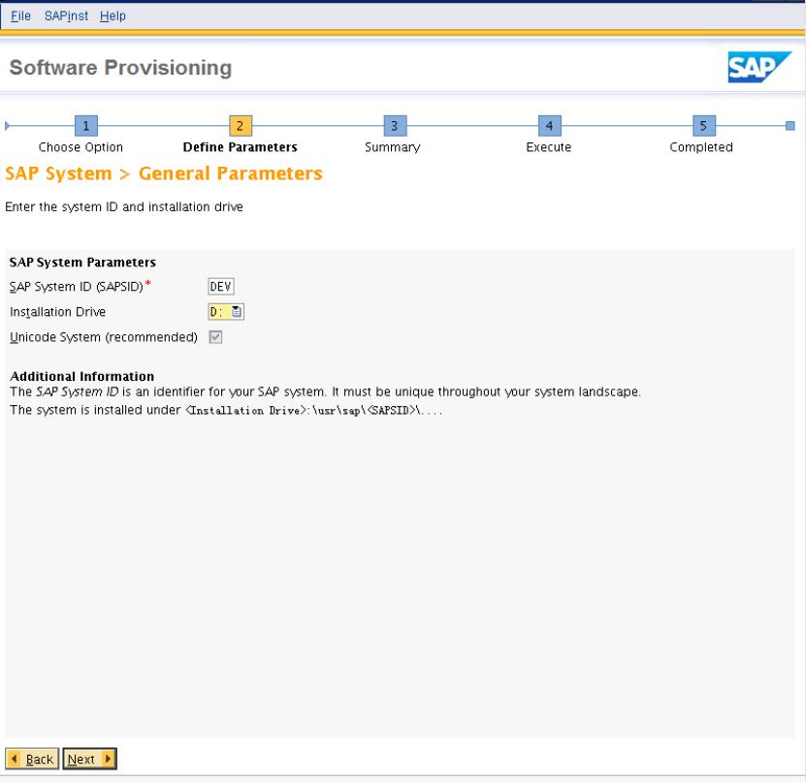This screenshot has width=806, height=782.
Task: Click the 'SAP System Parameters' heading
Action: point(82,262)
